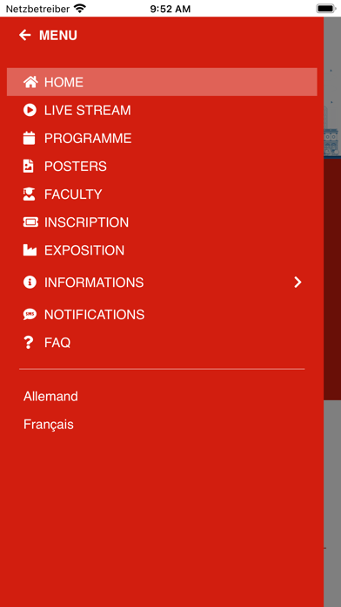Open the PROGRAMME menu entry

click(162, 138)
